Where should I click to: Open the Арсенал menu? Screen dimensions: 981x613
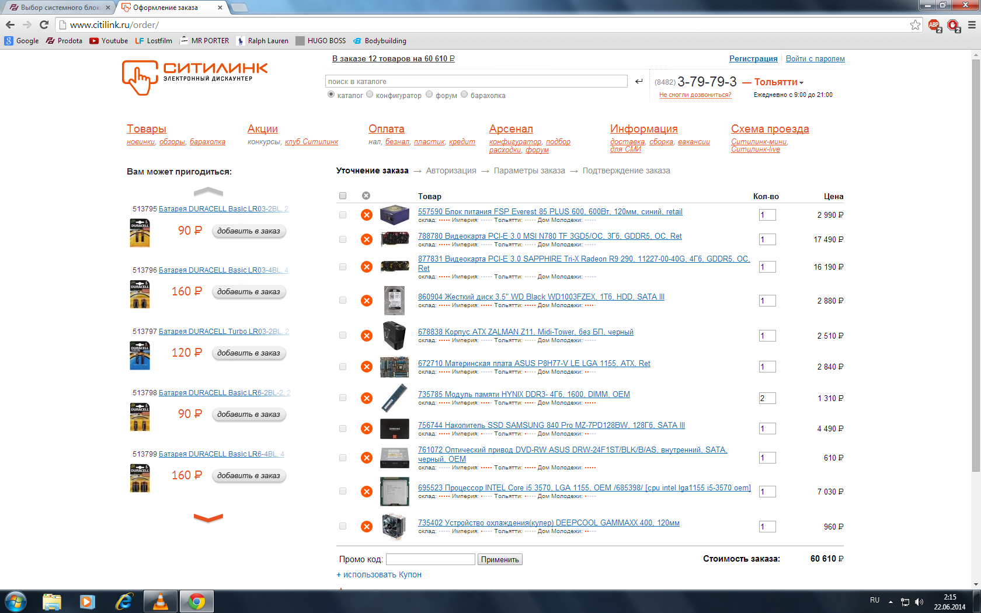(x=511, y=129)
